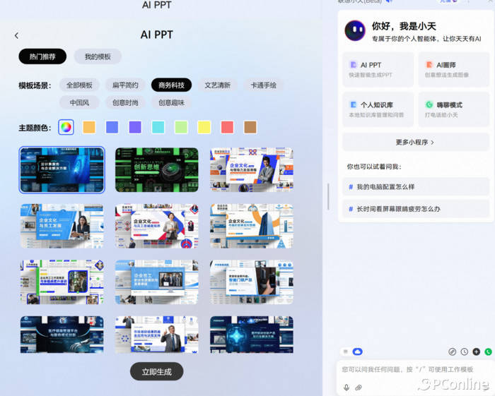Pick the light green theme color
This screenshot has width=495, height=396.
pyautogui.click(x=181, y=127)
